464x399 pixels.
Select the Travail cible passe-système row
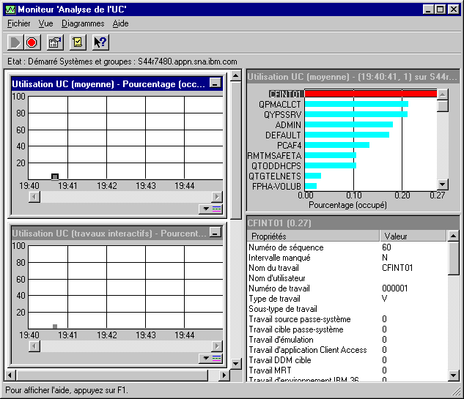click(x=347, y=329)
